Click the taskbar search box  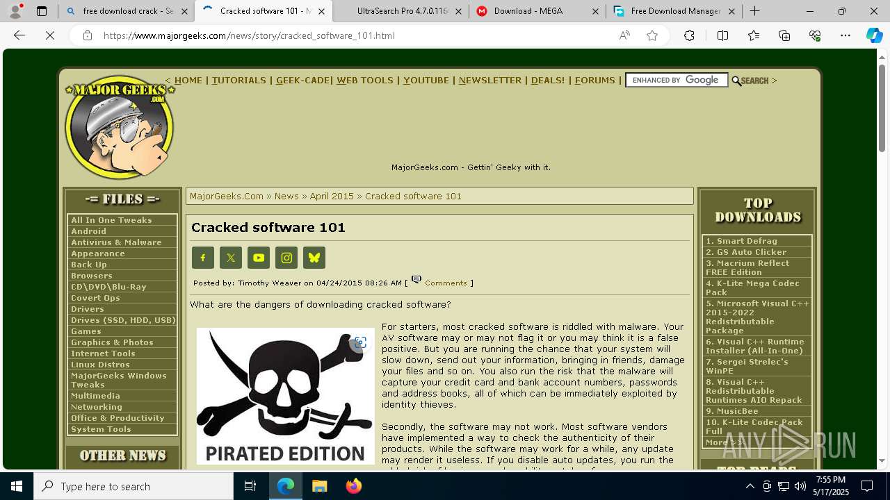(133, 486)
